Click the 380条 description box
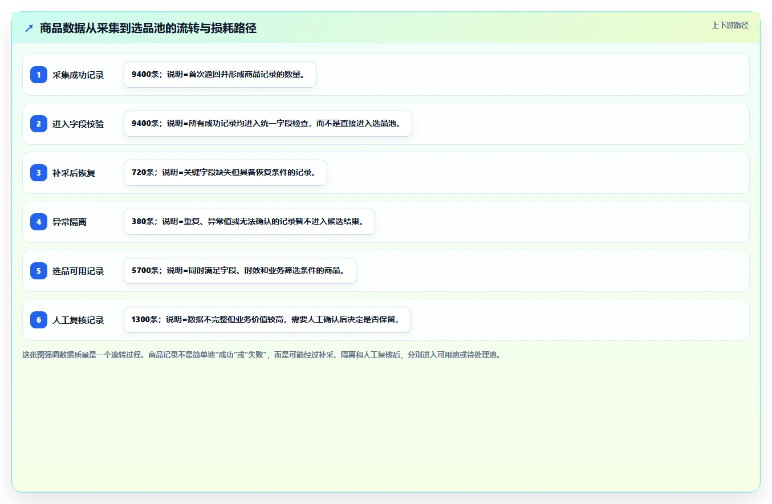Viewport: 772px width, 504px height. [249, 222]
